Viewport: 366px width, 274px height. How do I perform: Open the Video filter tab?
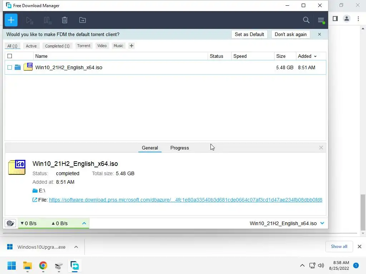pyautogui.click(x=102, y=46)
